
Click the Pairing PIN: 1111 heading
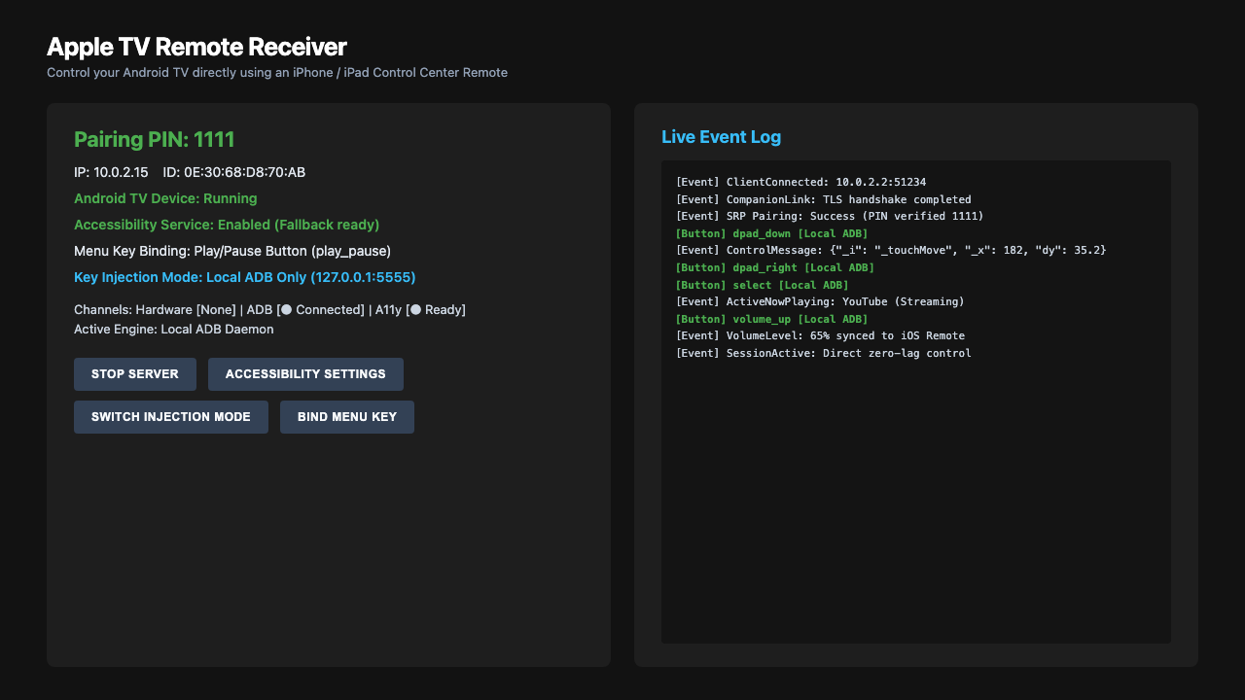coord(155,139)
